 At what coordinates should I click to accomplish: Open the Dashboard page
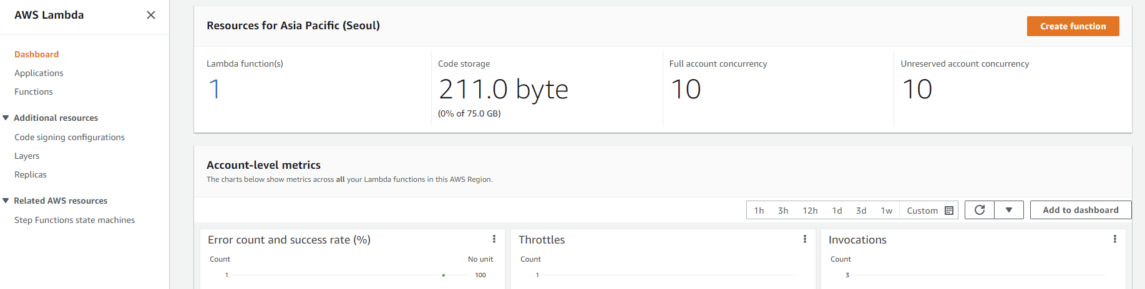pyautogui.click(x=36, y=54)
